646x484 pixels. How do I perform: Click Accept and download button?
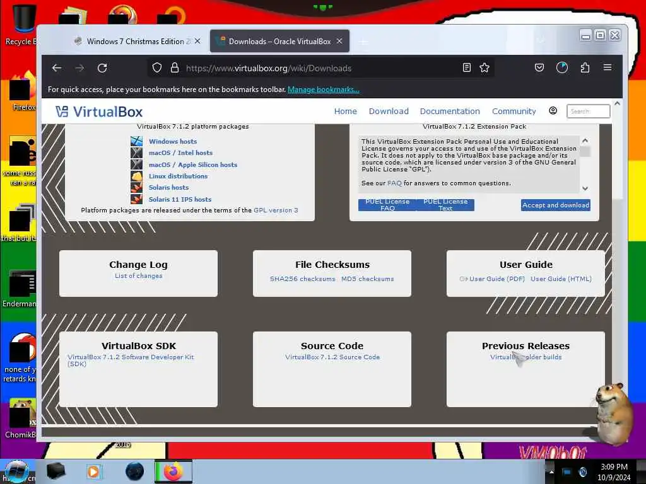pyautogui.click(x=555, y=205)
